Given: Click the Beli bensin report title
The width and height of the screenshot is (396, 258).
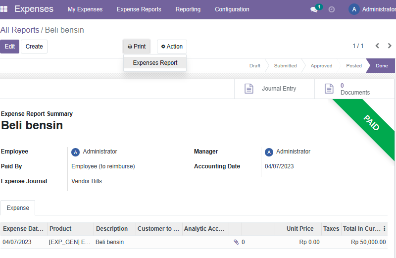Looking at the screenshot, I should click(32, 125).
